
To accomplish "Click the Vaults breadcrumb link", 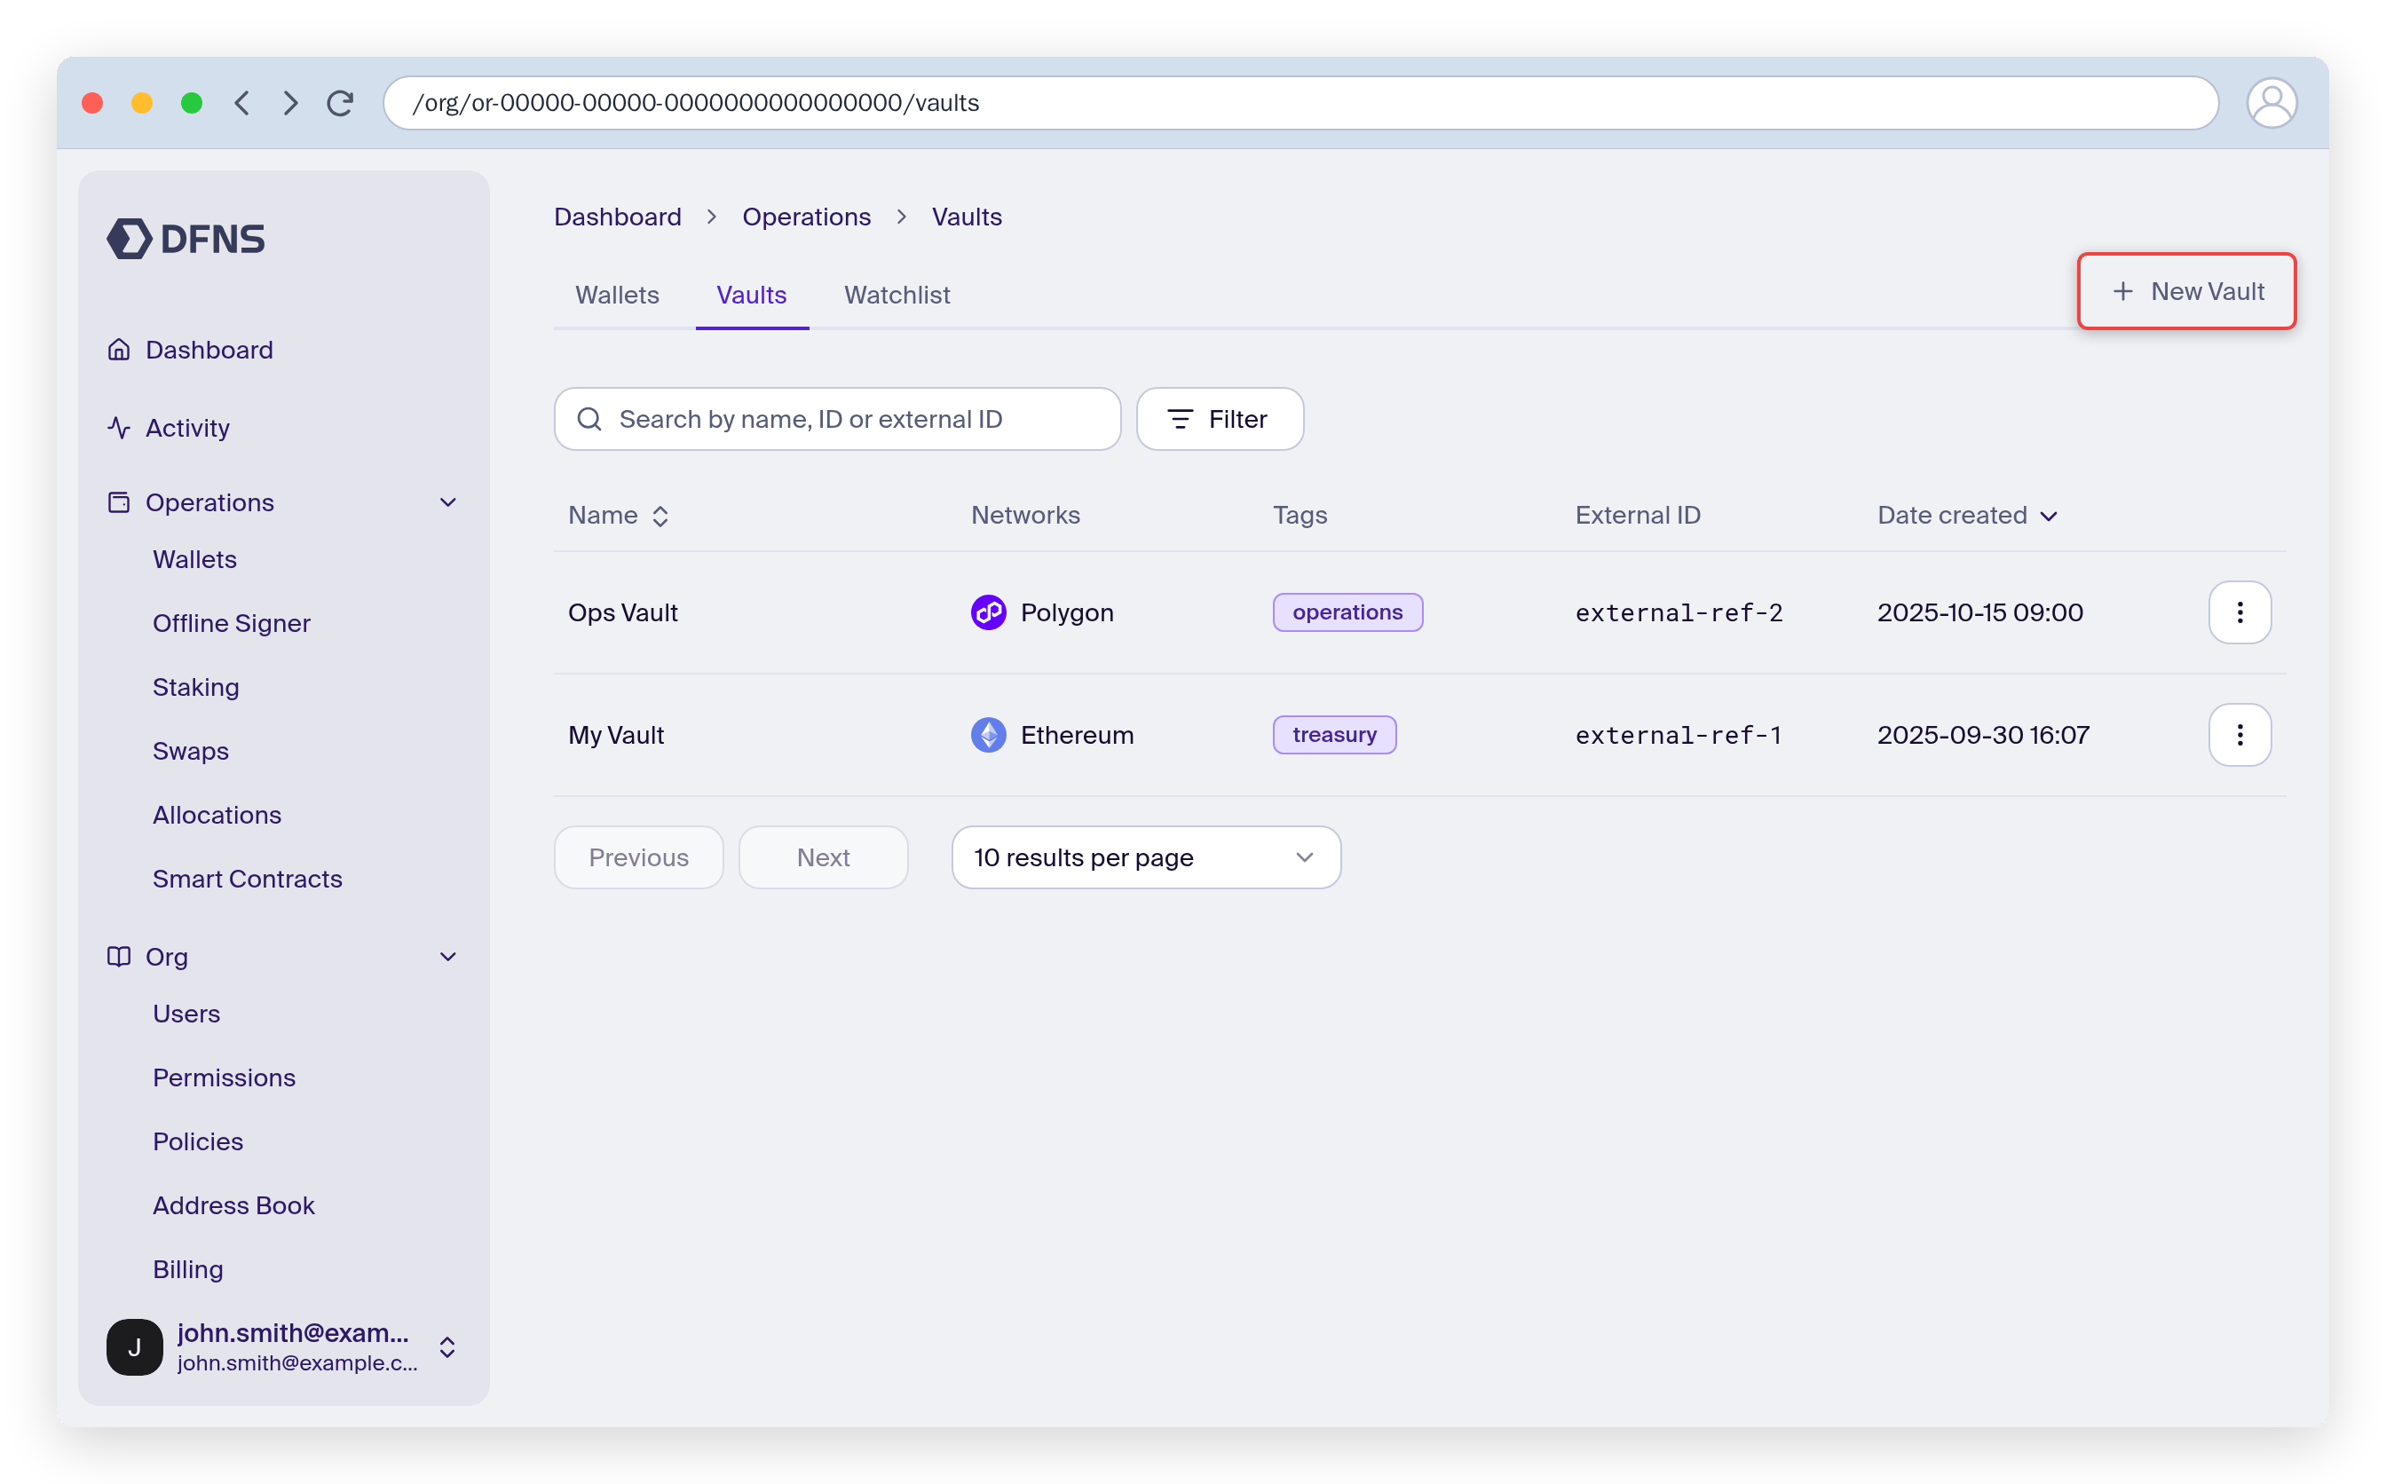I will tap(967, 217).
